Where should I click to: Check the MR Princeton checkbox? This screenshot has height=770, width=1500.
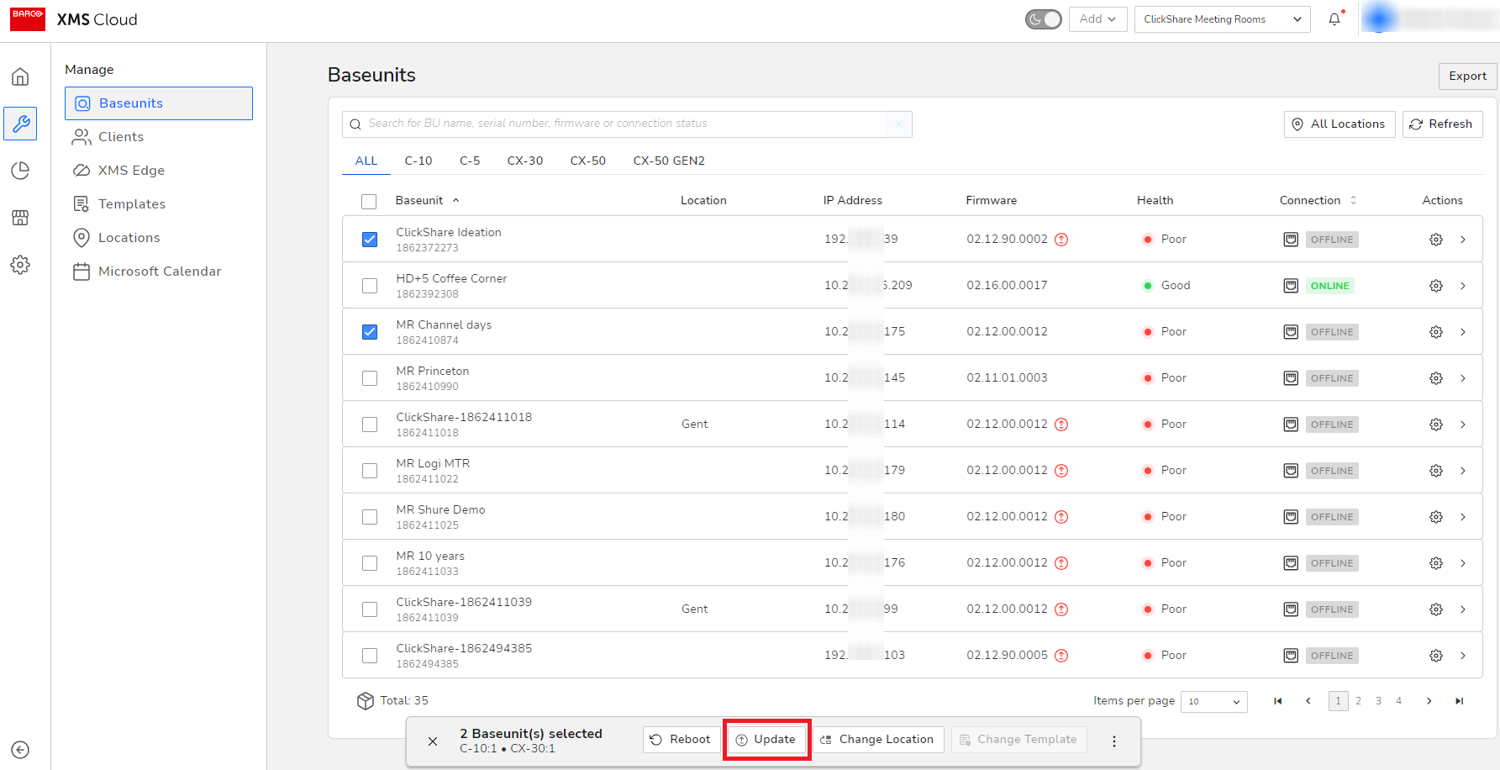click(x=370, y=378)
